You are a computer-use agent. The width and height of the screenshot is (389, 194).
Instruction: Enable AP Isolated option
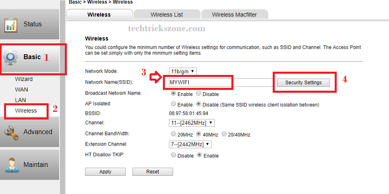click(174, 104)
